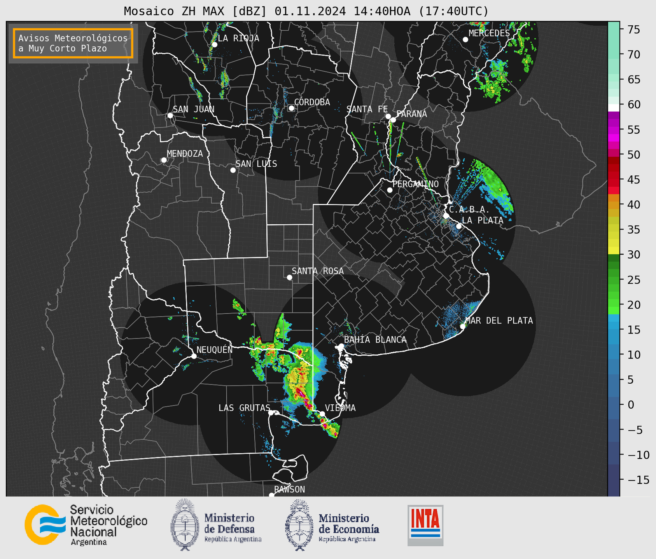
Task: Click the magenta 55 dBZ colorbar segment
Action: pos(614,130)
